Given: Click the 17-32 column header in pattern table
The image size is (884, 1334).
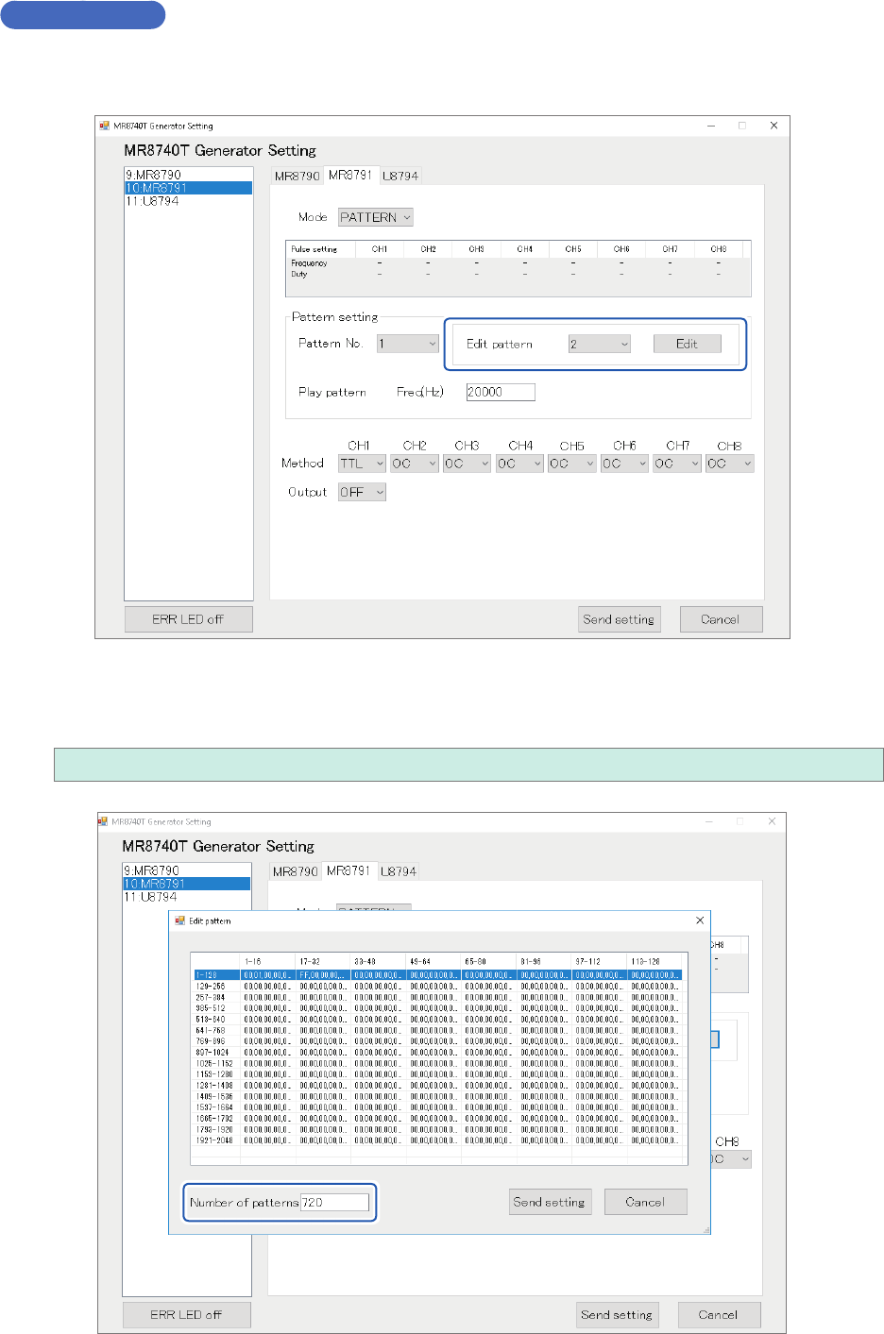Looking at the screenshot, I should [x=324, y=961].
